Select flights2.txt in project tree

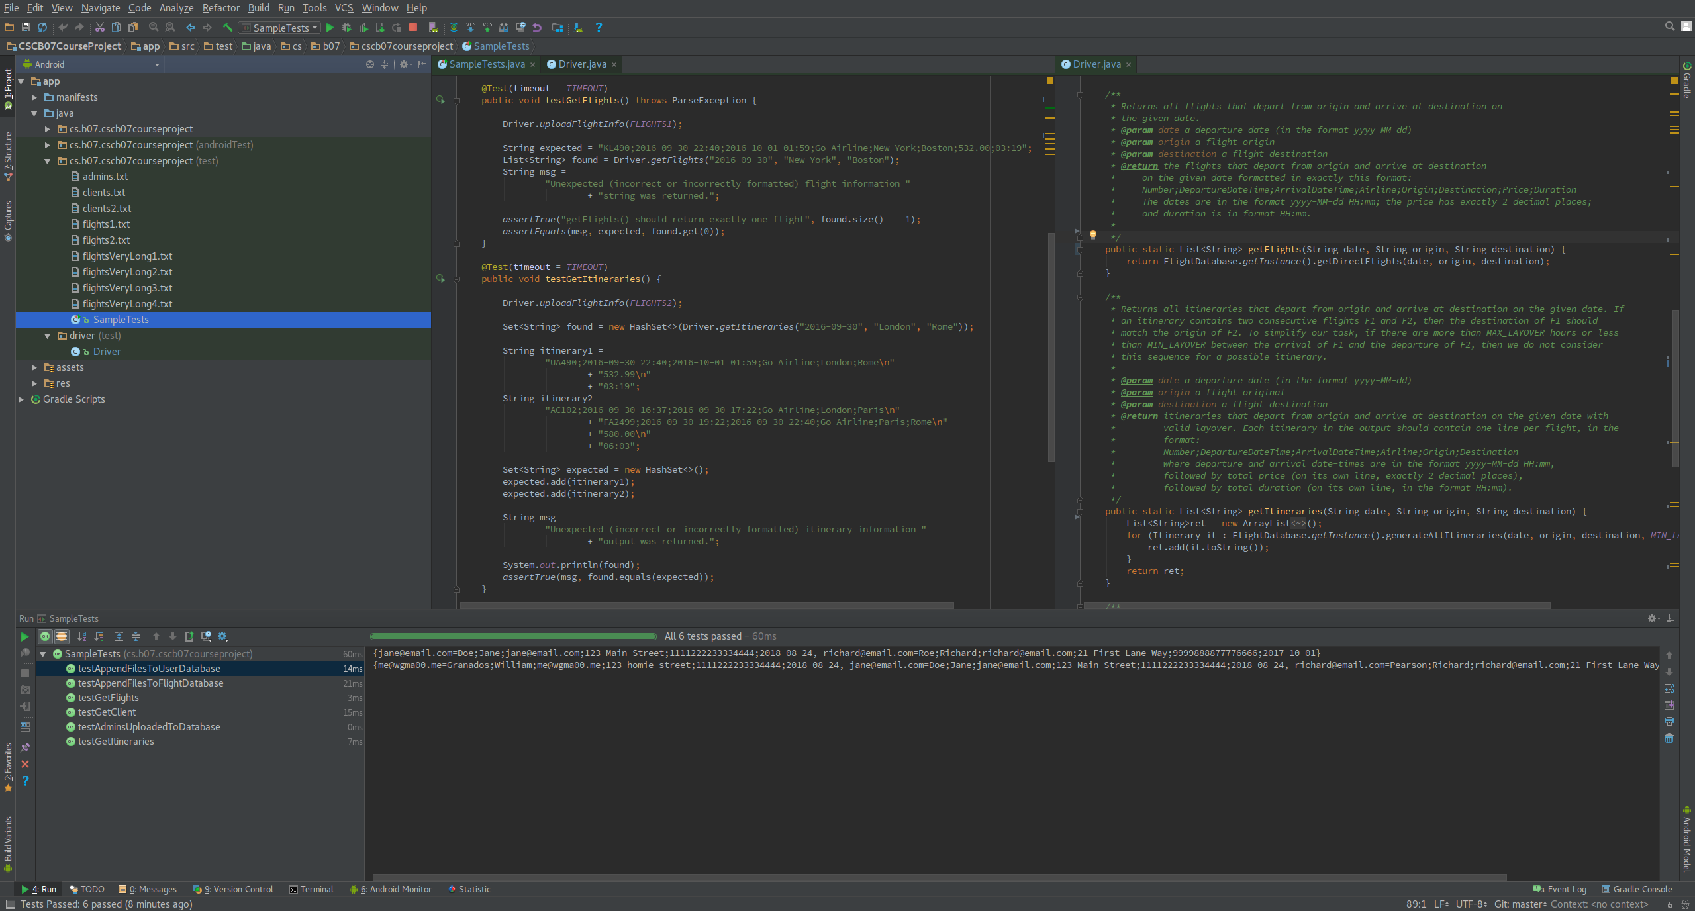[x=106, y=240]
